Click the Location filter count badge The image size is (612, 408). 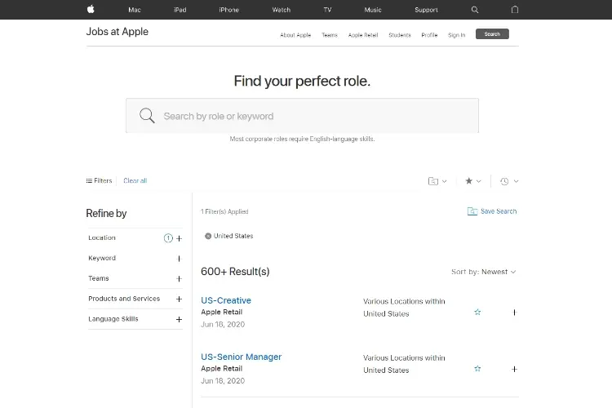click(168, 238)
